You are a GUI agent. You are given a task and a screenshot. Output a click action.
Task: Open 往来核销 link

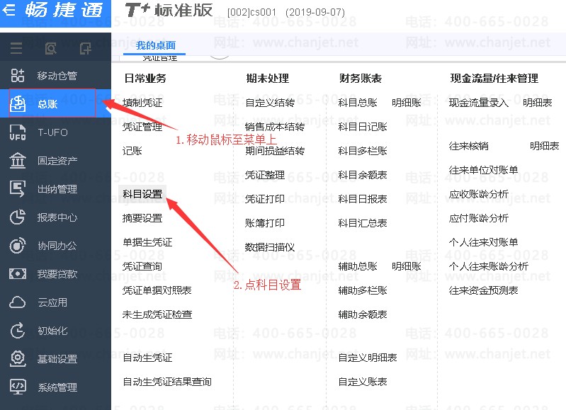tap(468, 146)
